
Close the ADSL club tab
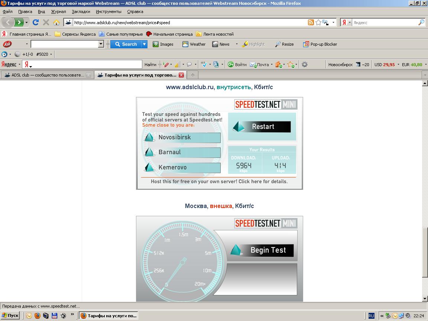pos(88,75)
